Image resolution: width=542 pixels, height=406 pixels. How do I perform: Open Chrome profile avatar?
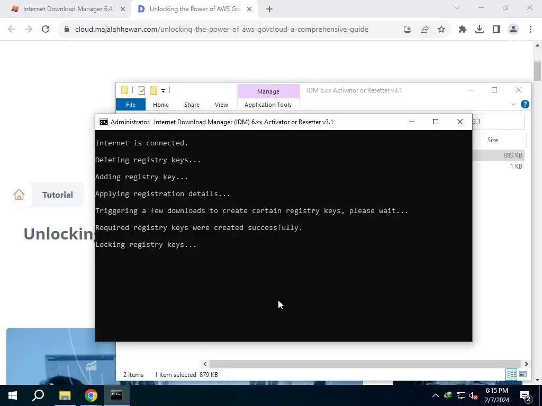coord(513,30)
